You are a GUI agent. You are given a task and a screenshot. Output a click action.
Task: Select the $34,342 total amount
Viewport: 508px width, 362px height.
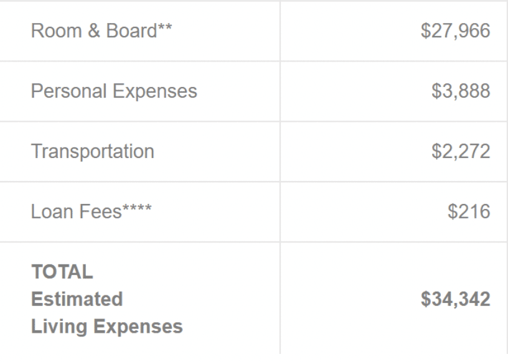(x=455, y=299)
